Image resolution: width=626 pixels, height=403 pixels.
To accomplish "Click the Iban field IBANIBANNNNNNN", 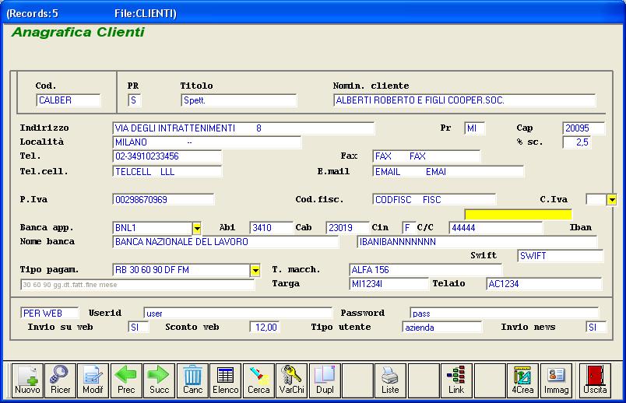I will point(477,242).
